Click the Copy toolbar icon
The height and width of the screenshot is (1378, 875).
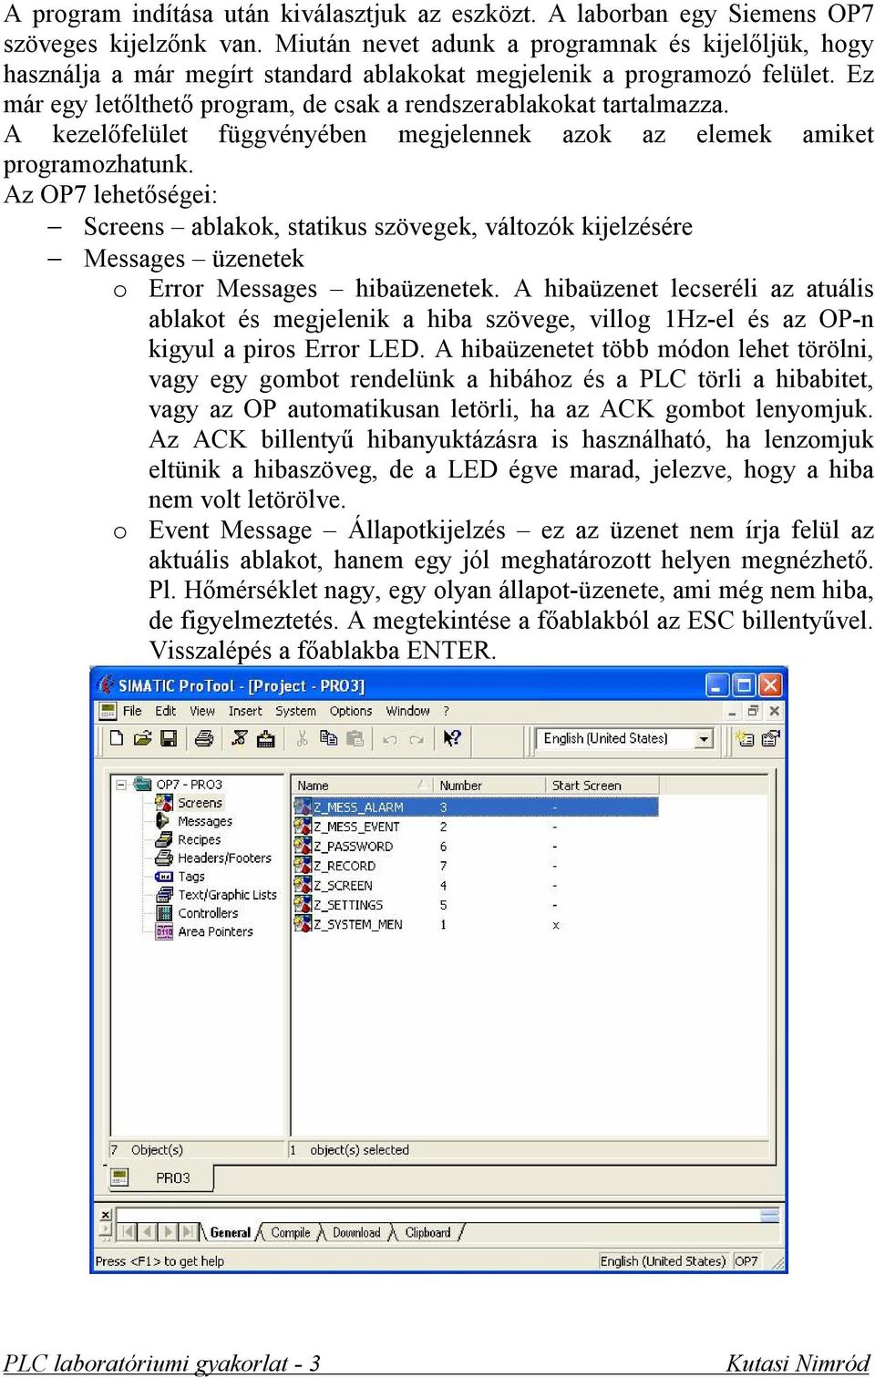pos(328,738)
